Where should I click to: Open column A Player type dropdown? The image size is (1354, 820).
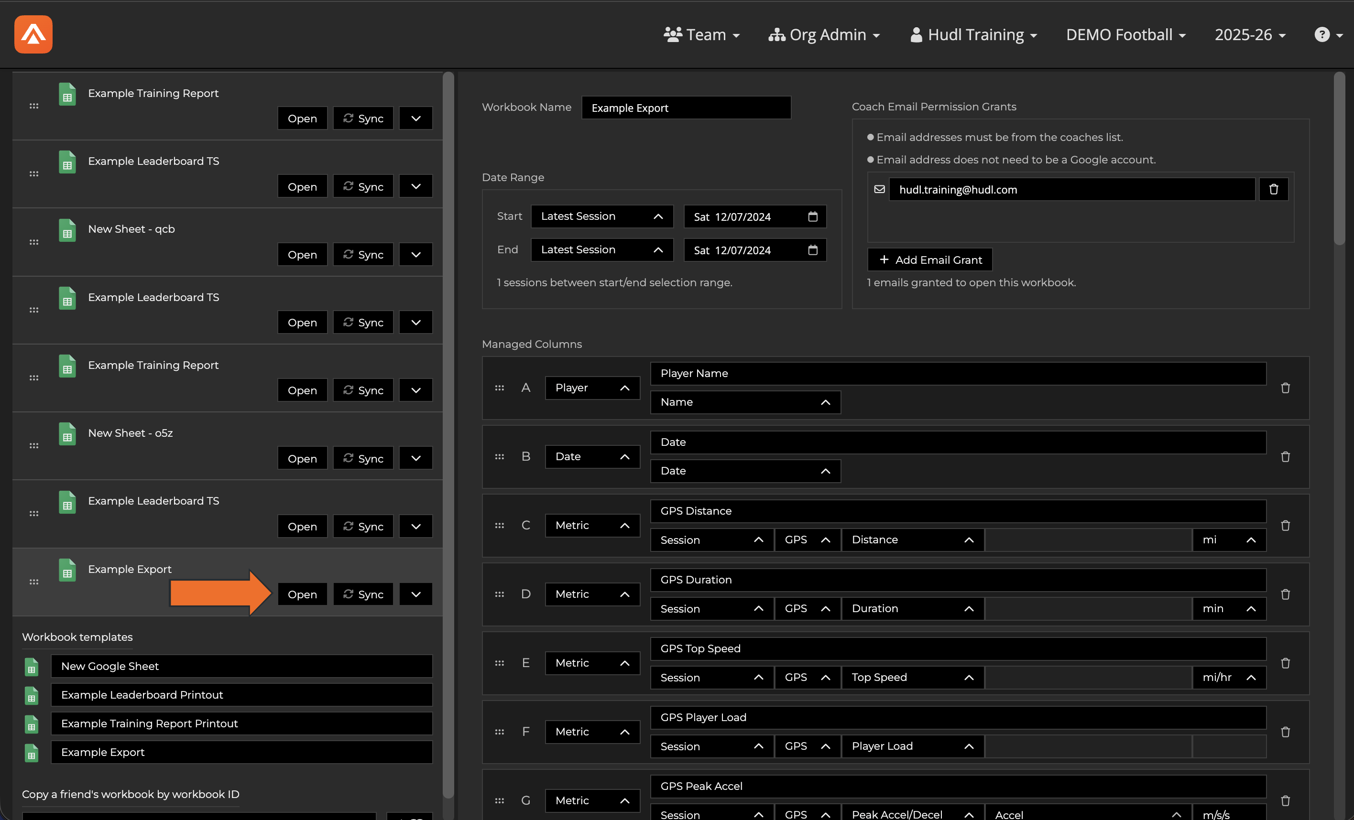[592, 388]
